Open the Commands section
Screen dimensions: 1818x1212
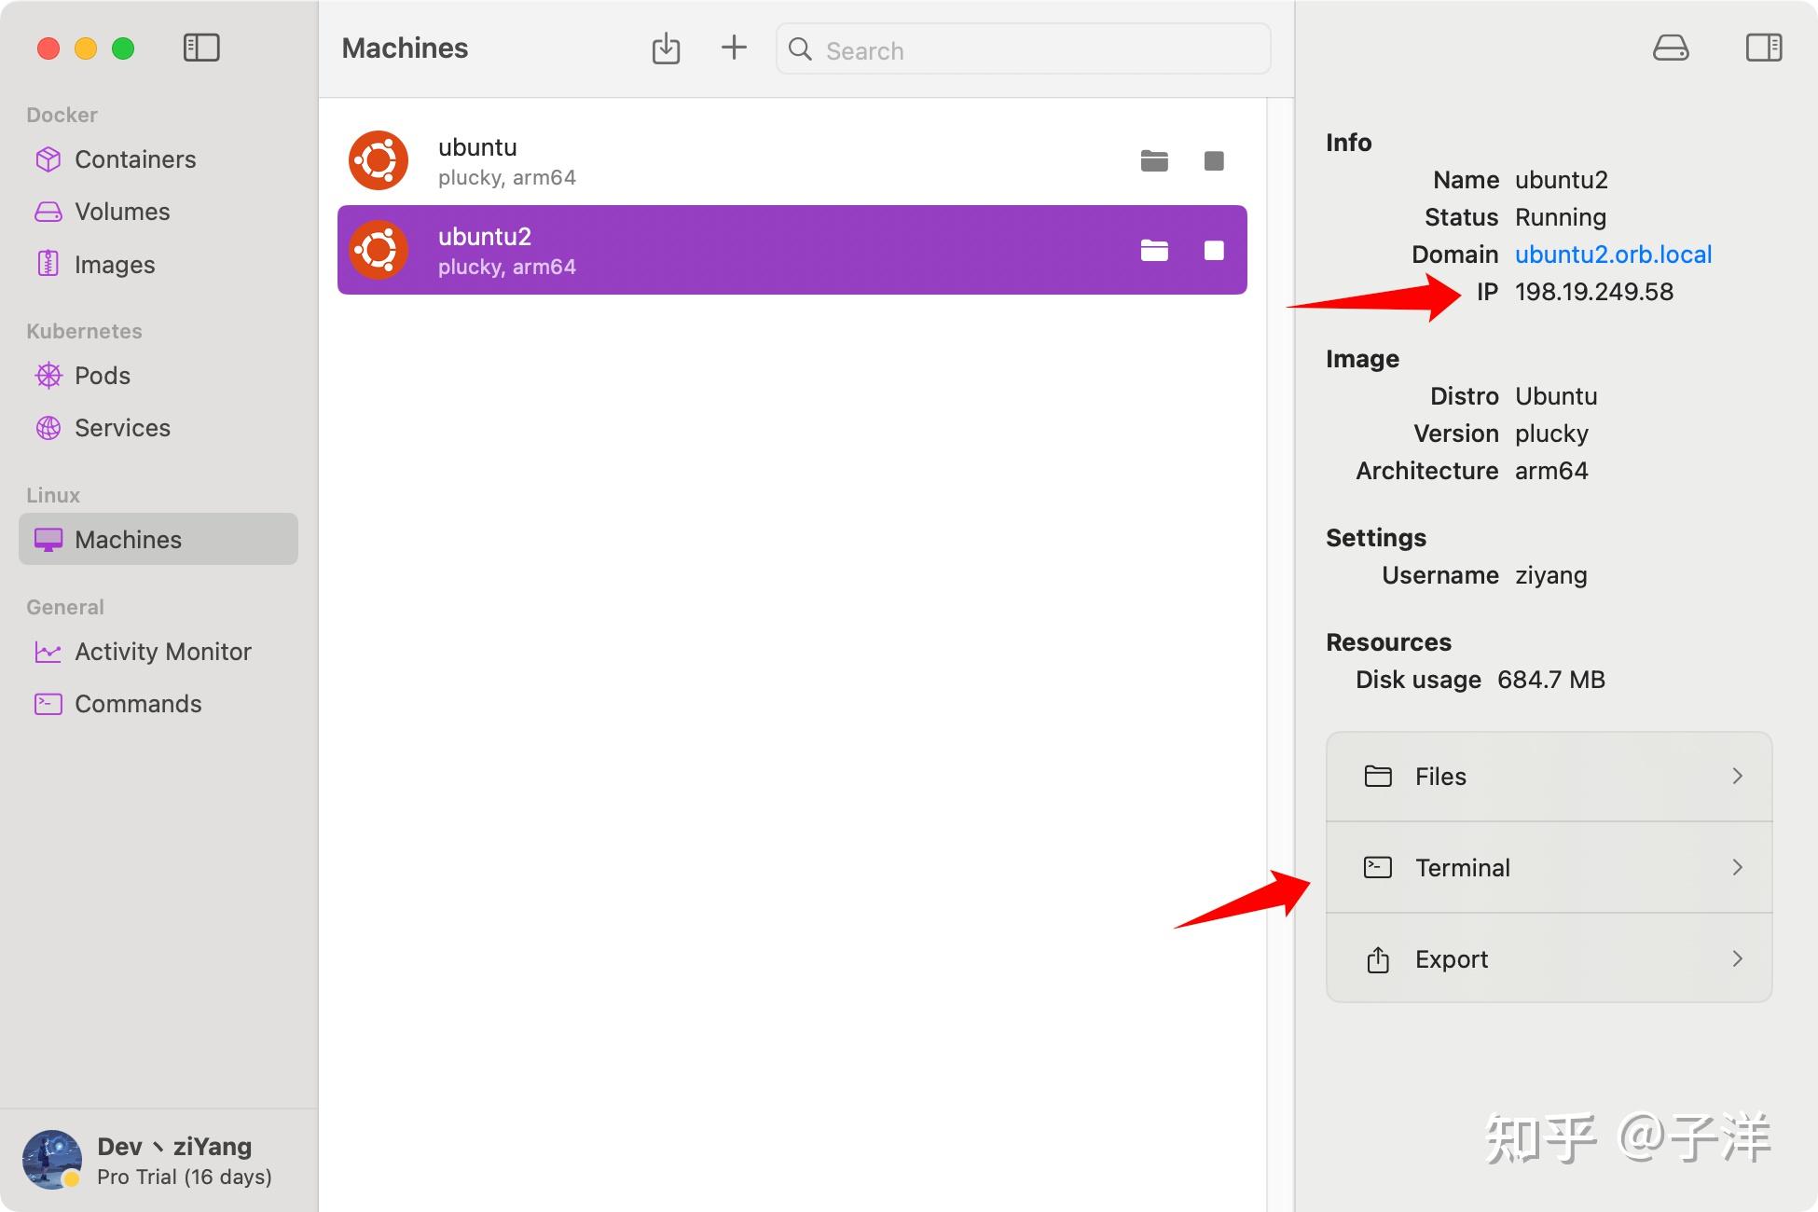coord(138,703)
